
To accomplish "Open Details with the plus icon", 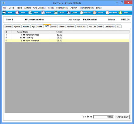I will (81, 12).
